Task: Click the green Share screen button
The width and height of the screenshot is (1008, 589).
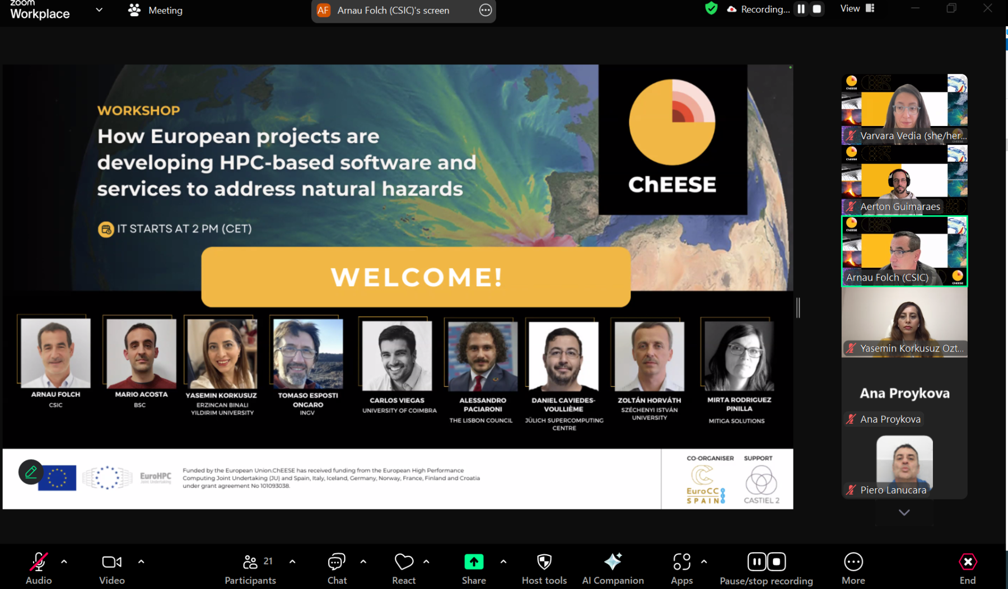Action: [x=474, y=568]
